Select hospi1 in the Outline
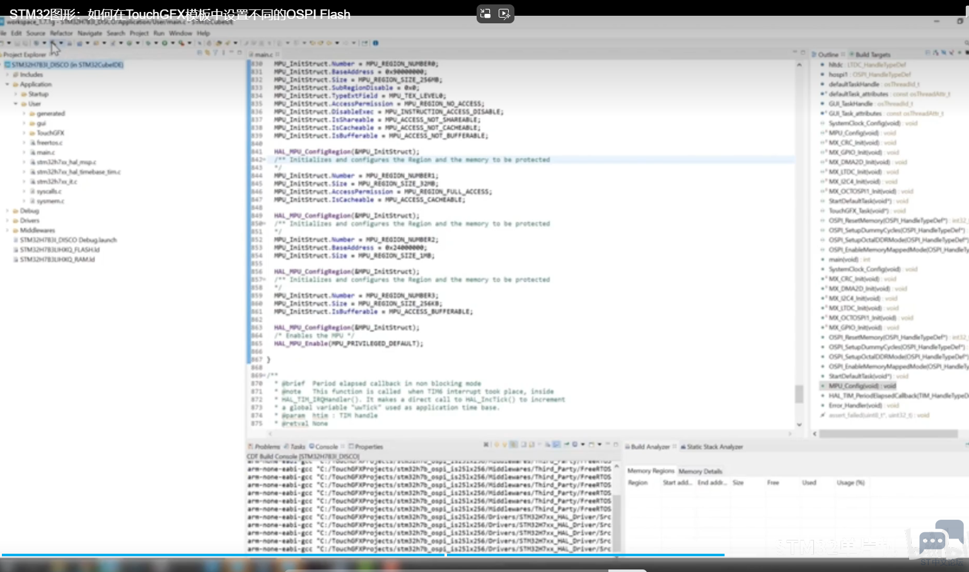Image resolution: width=969 pixels, height=572 pixels. (x=869, y=74)
